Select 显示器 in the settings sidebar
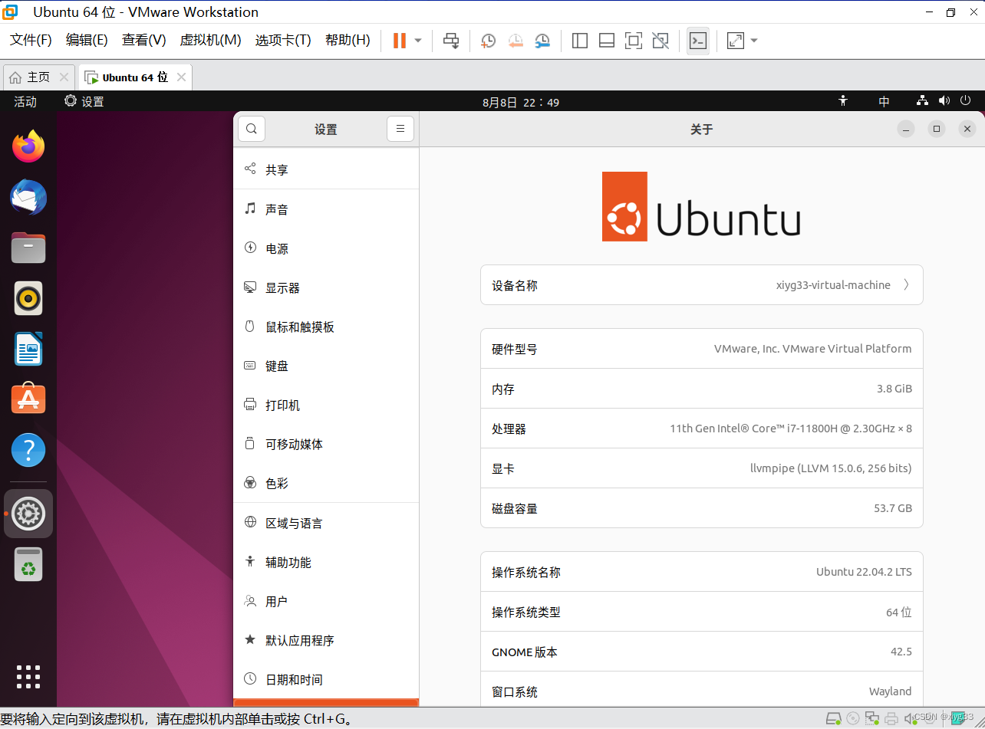Screen dimensions: 985x729 click(326, 287)
